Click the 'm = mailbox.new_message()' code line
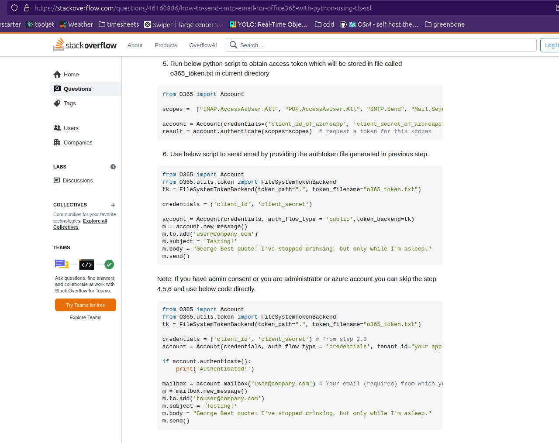The height and width of the screenshot is (443, 559). click(x=205, y=391)
